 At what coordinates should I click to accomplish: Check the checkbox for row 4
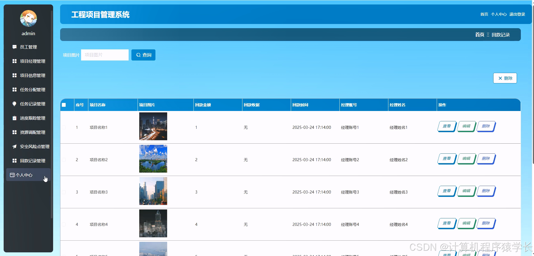[x=64, y=224]
